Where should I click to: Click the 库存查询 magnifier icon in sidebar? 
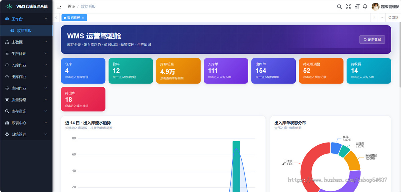pos(7,111)
